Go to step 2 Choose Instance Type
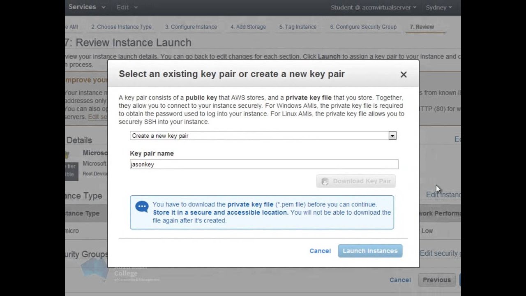The height and width of the screenshot is (296, 526). coord(121,27)
